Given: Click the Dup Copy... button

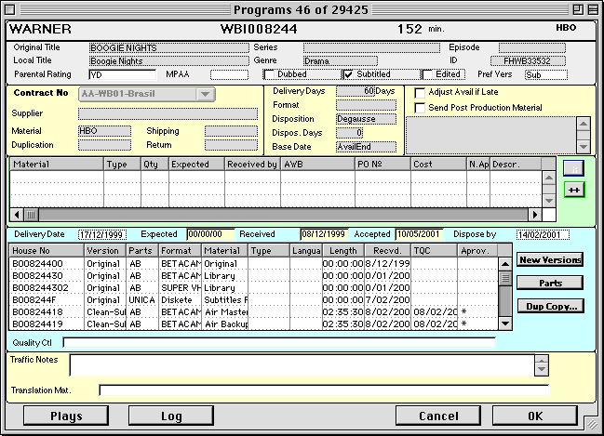Looking at the screenshot, I should point(551,307).
